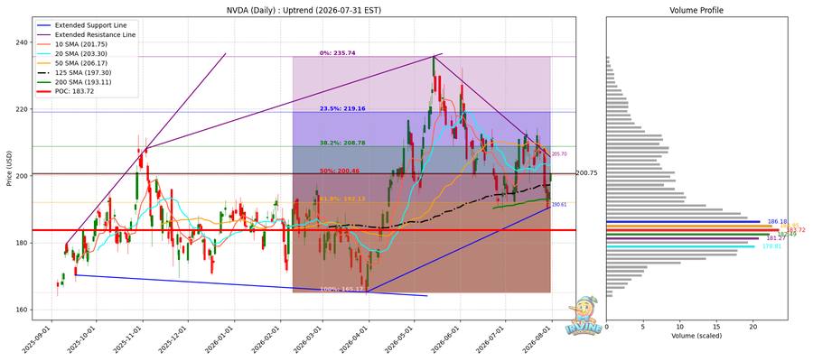
Task: Click the green '182.49' volume profile label
Action: pos(786,234)
